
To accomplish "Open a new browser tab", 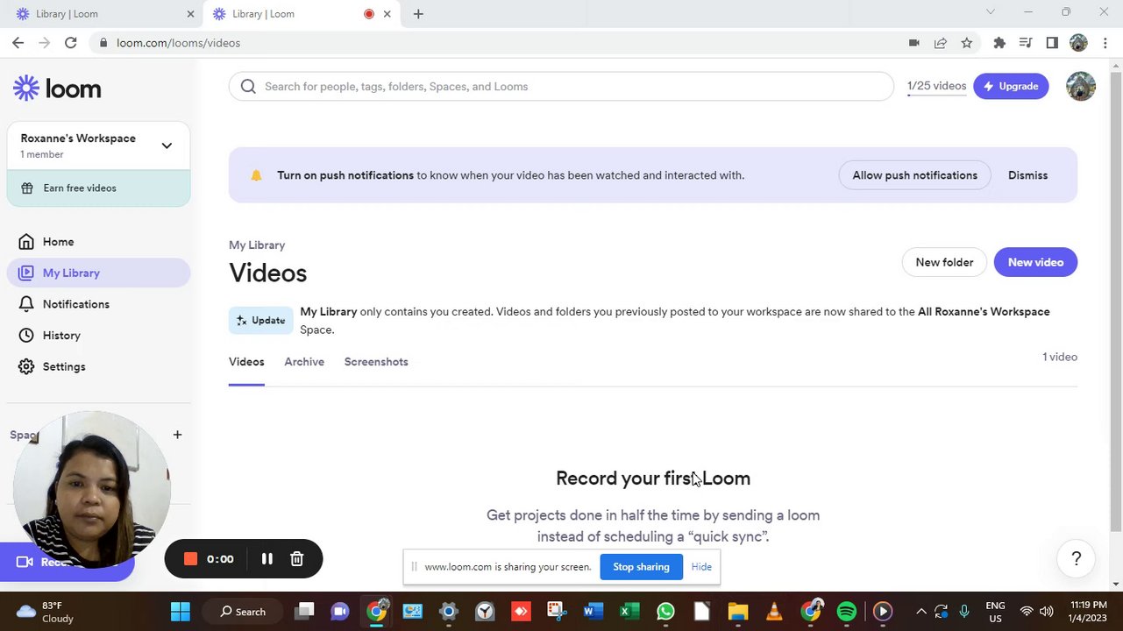I will [x=418, y=14].
